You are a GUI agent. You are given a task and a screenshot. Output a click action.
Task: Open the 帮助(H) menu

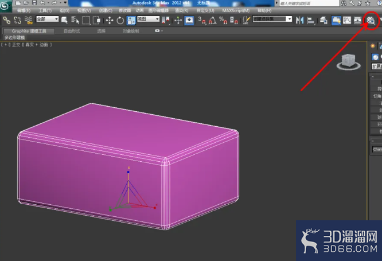point(264,10)
